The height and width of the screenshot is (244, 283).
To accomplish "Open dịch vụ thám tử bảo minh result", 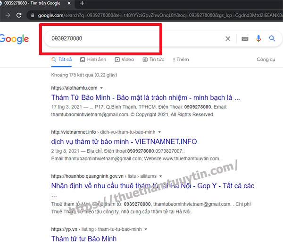I will pos(124,141).
